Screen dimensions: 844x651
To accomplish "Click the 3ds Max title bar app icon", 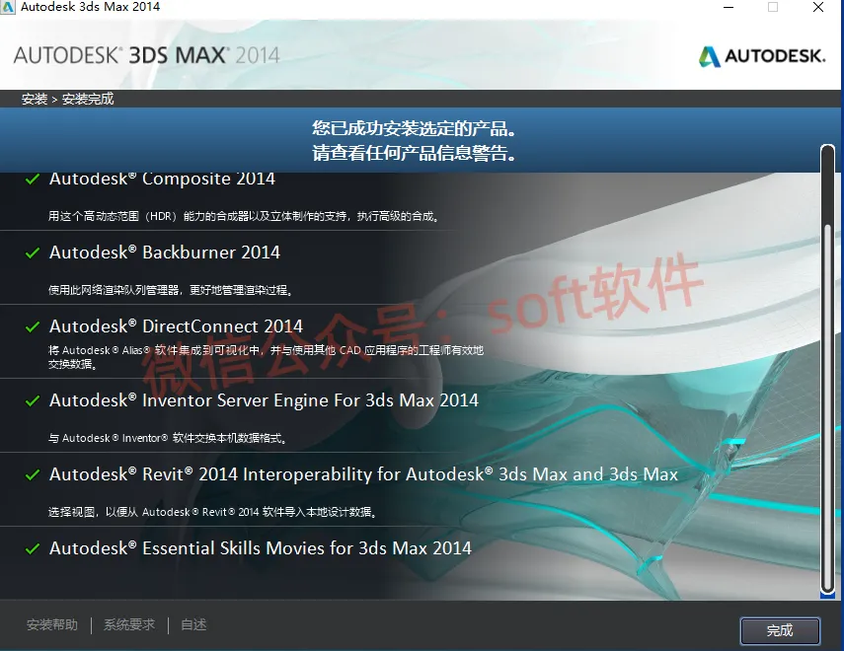I will pos(8,7).
